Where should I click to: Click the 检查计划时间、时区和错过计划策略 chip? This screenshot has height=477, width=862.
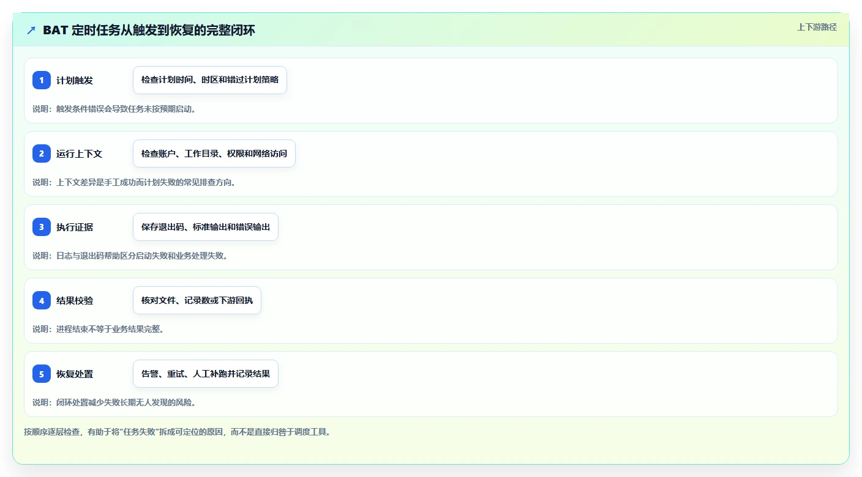coord(210,80)
